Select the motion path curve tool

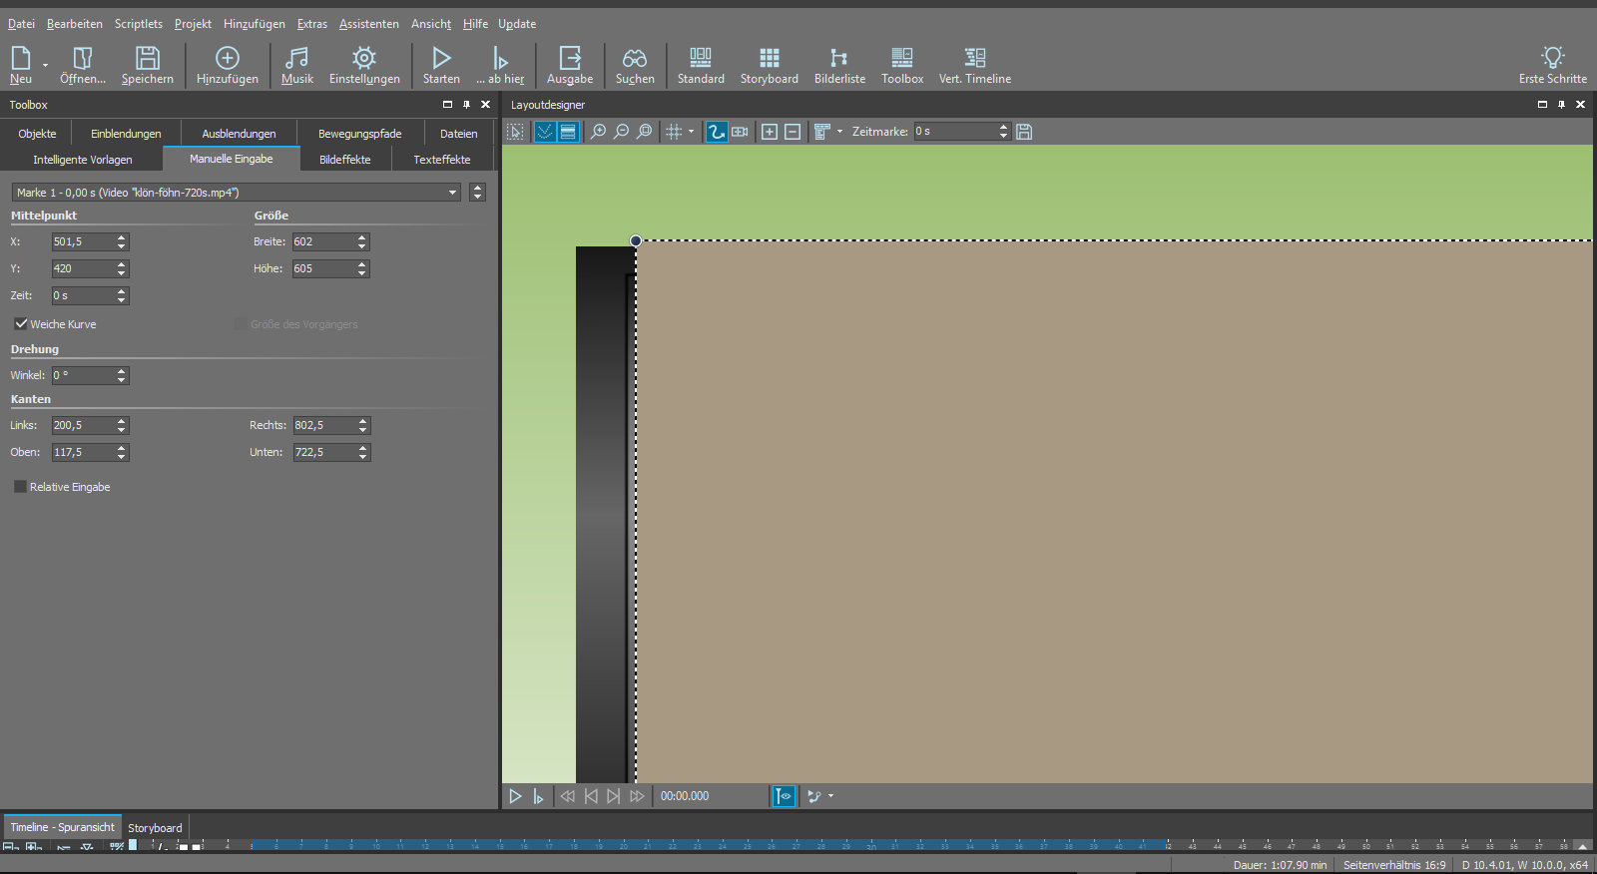tap(716, 132)
